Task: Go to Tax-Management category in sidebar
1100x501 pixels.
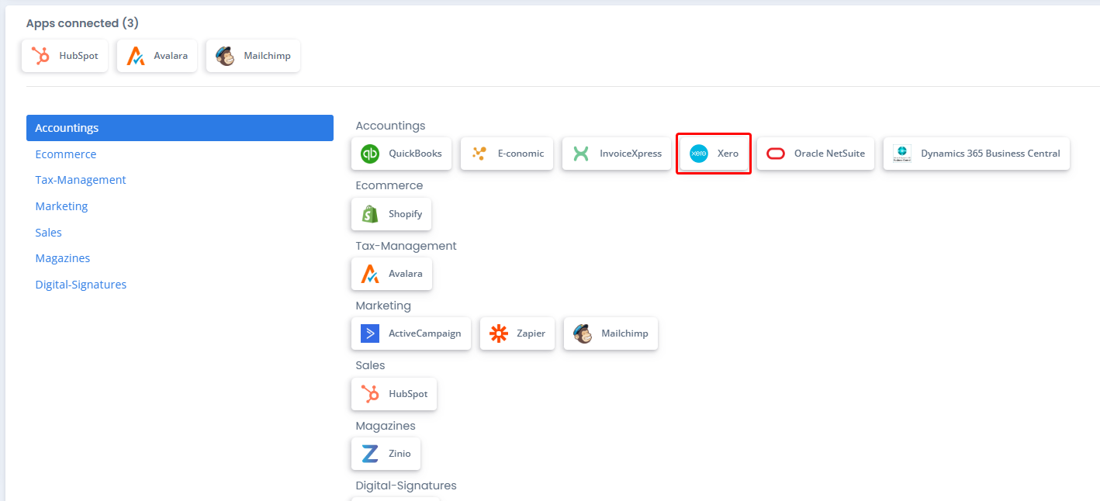Action: click(81, 180)
